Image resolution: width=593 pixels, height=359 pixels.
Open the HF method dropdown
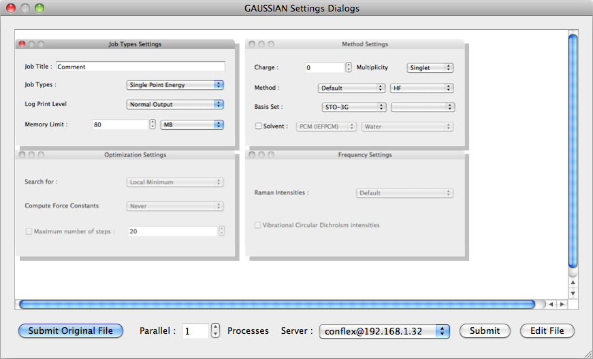coord(421,88)
